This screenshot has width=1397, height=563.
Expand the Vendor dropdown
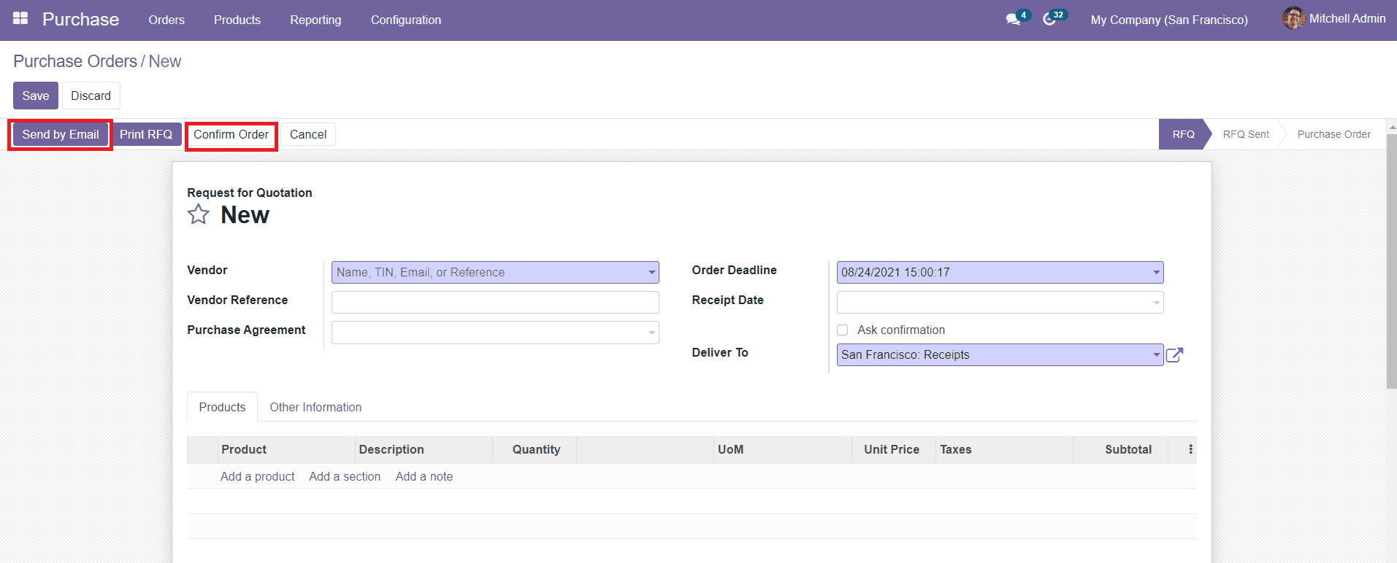tap(651, 273)
